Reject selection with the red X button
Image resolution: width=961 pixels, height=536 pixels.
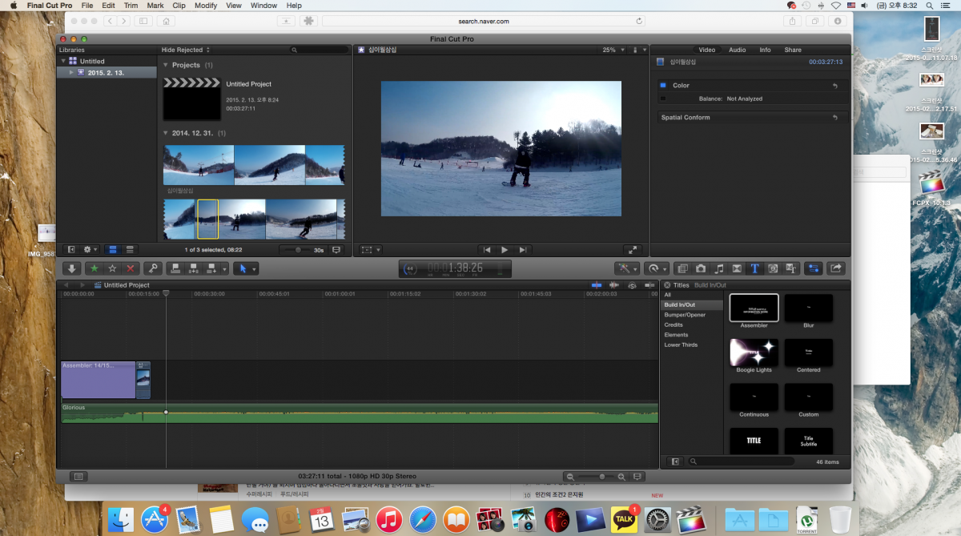[130, 269]
